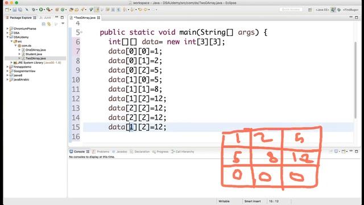Open the Declaration tab
364x205 pixels.
coord(140,151)
